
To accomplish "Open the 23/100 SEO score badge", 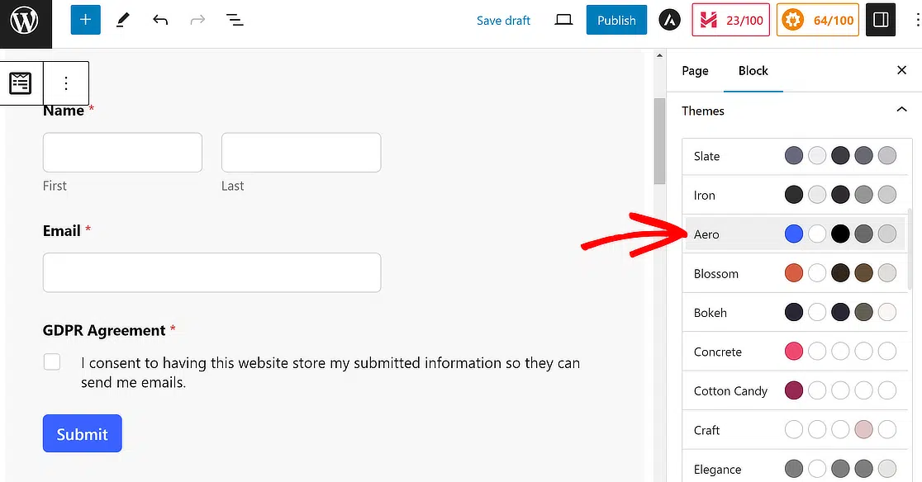I will point(730,20).
